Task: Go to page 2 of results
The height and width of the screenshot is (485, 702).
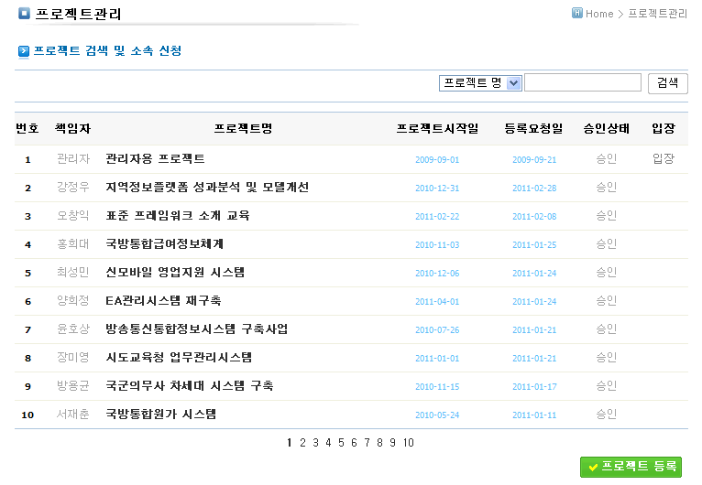Action: (302, 443)
